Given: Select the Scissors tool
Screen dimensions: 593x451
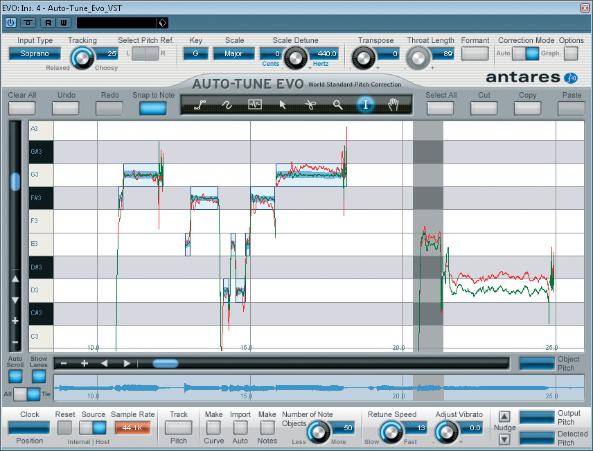Looking at the screenshot, I should coord(310,105).
